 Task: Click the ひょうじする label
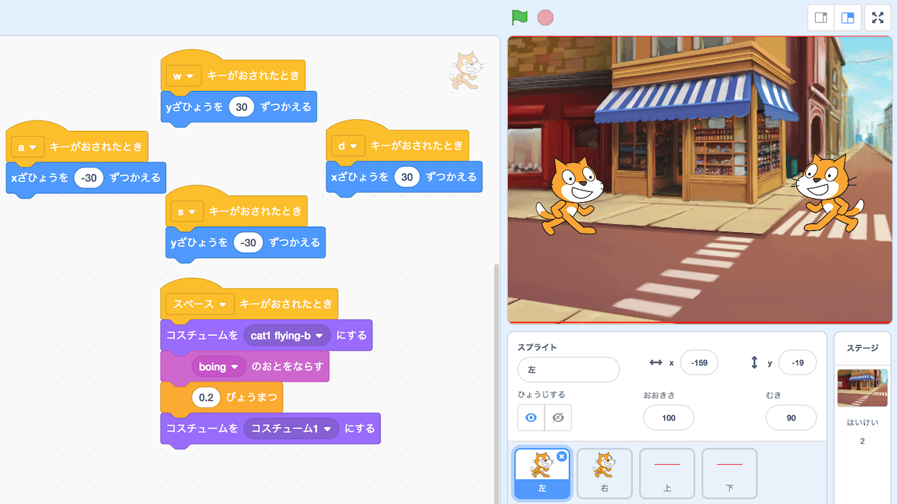pos(541,395)
